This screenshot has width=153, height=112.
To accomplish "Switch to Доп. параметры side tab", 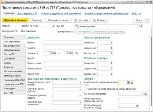I will tap(14, 42).
